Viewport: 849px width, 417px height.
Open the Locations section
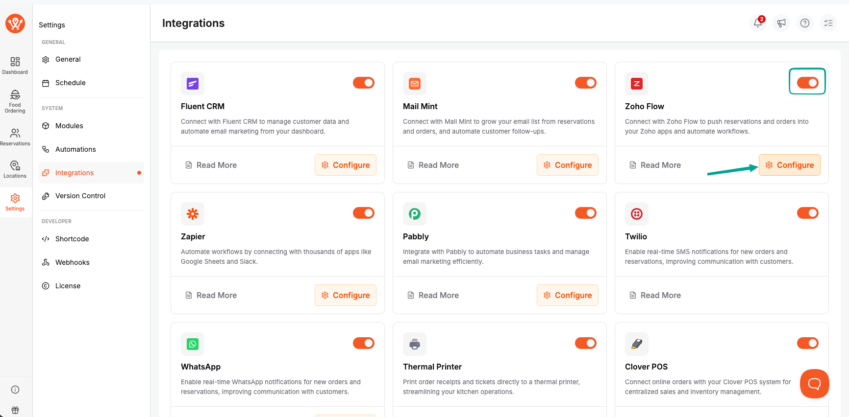click(15, 169)
